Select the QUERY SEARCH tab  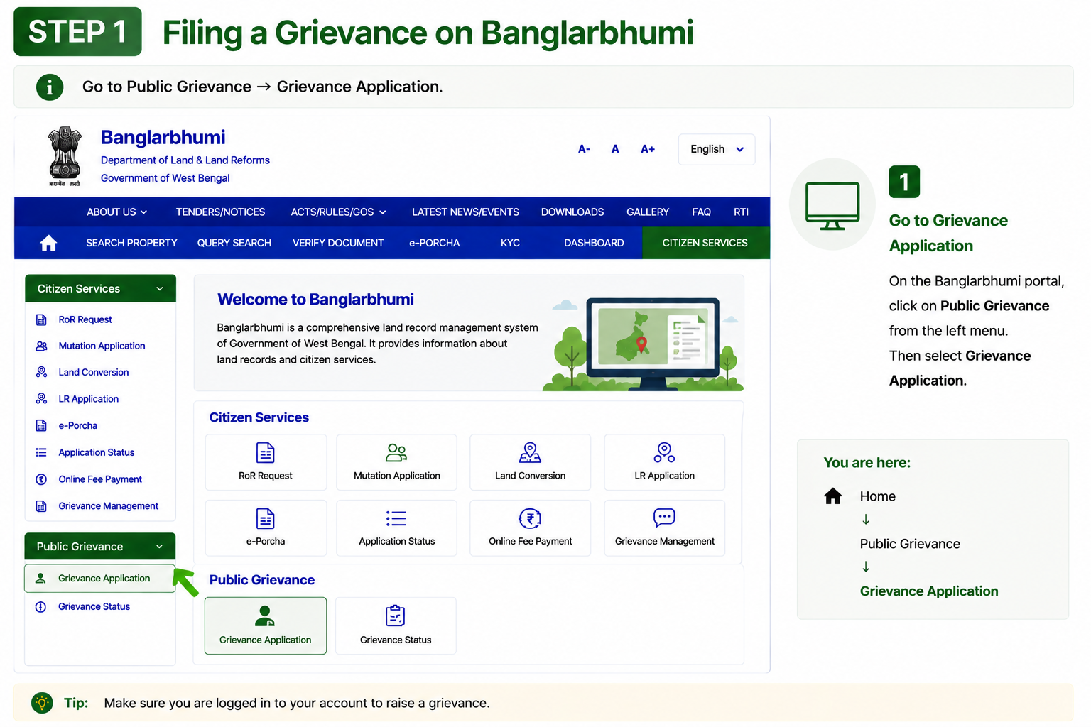point(234,243)
